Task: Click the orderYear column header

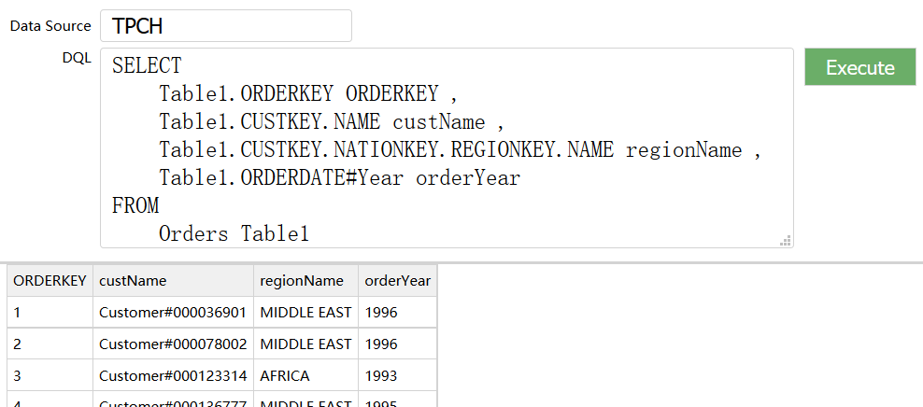Action: pos(397,280)
